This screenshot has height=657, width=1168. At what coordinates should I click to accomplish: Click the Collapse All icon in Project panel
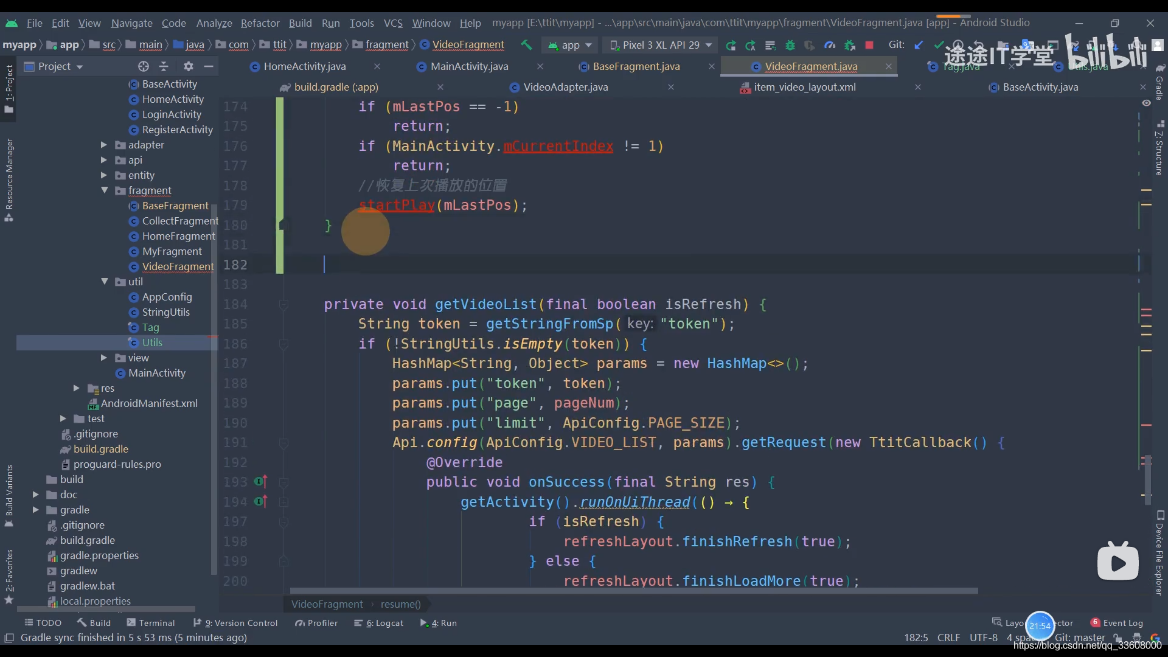click(164, 66)
